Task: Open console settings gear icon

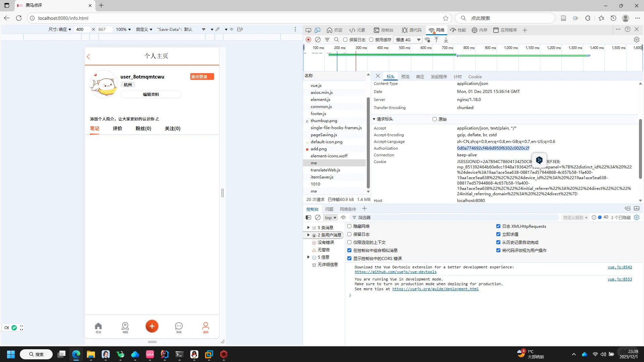Action: point(637,217)
